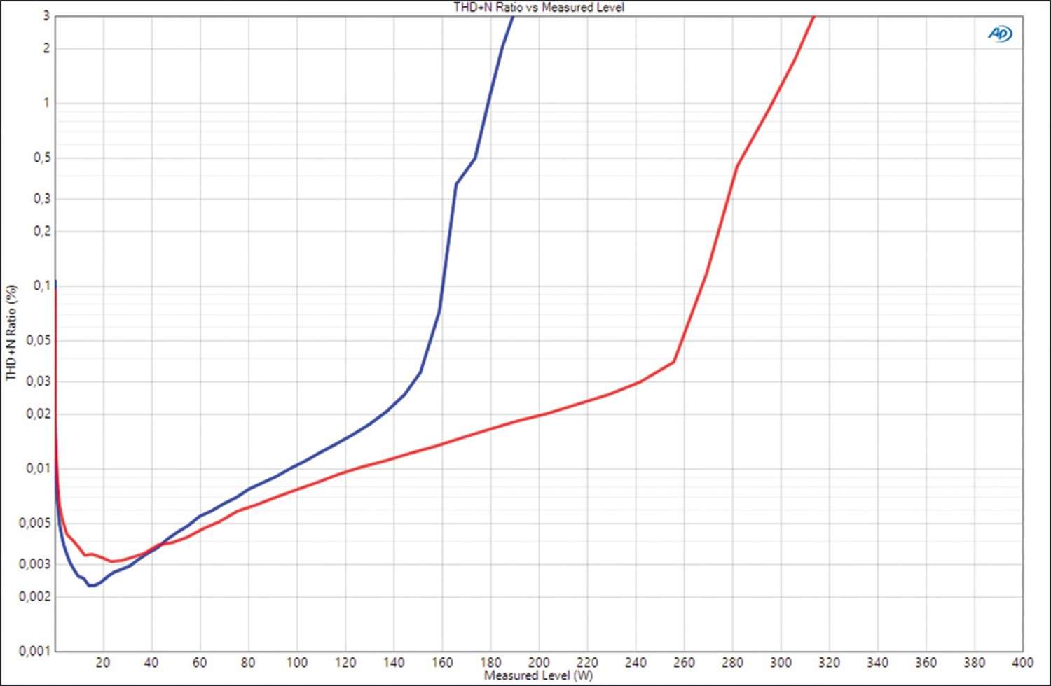The image size is (1051, 686).
Task: Click y-axis tick label 0,3
Action: click(x=42, y=199)
